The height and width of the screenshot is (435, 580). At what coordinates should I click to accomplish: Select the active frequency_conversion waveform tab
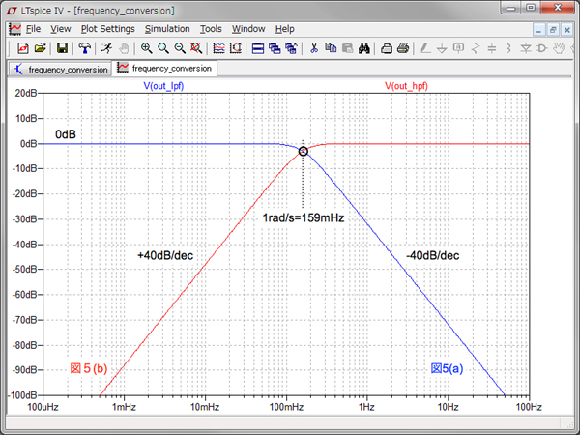pyautogui.click(x=163, y=69)
